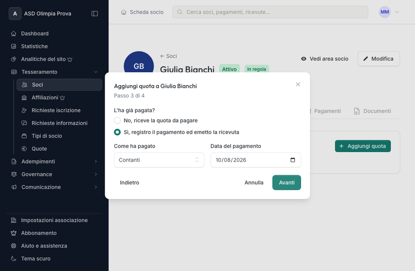
Task: Collapse the Tesseramento section chevron
Action: 96,72
